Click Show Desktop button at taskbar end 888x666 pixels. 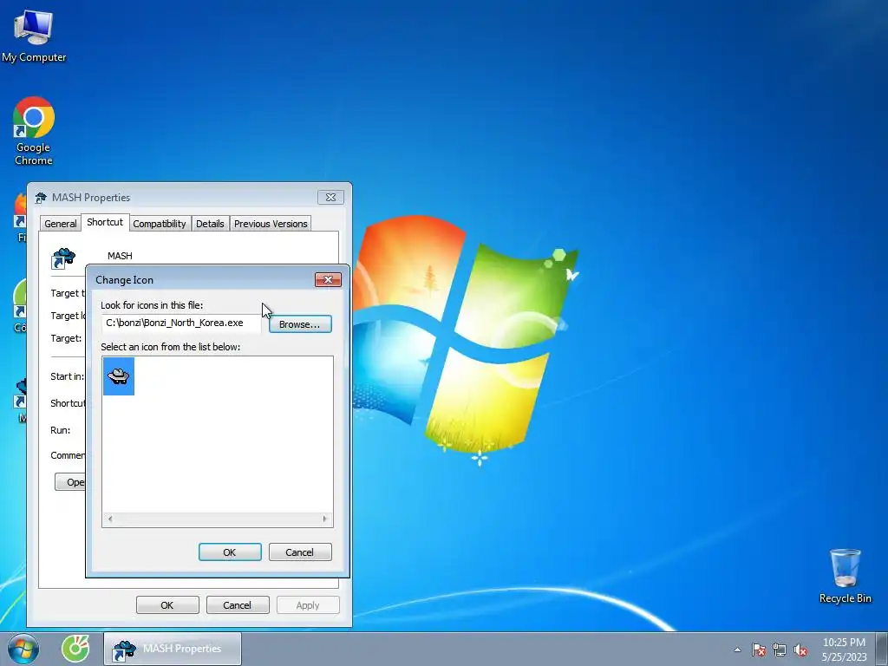(882, 649)
